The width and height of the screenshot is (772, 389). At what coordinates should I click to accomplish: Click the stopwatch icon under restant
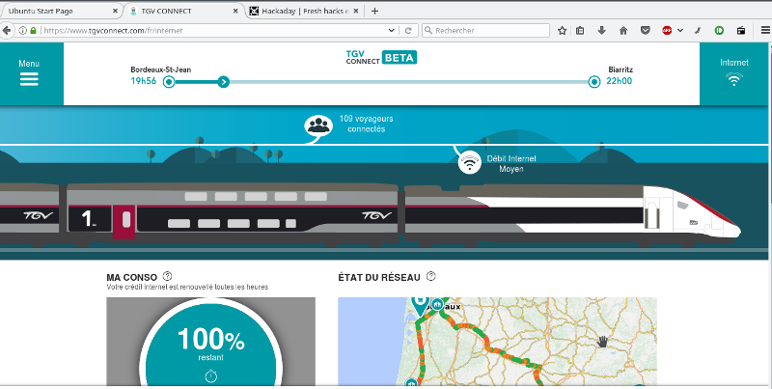pos(210,376)
